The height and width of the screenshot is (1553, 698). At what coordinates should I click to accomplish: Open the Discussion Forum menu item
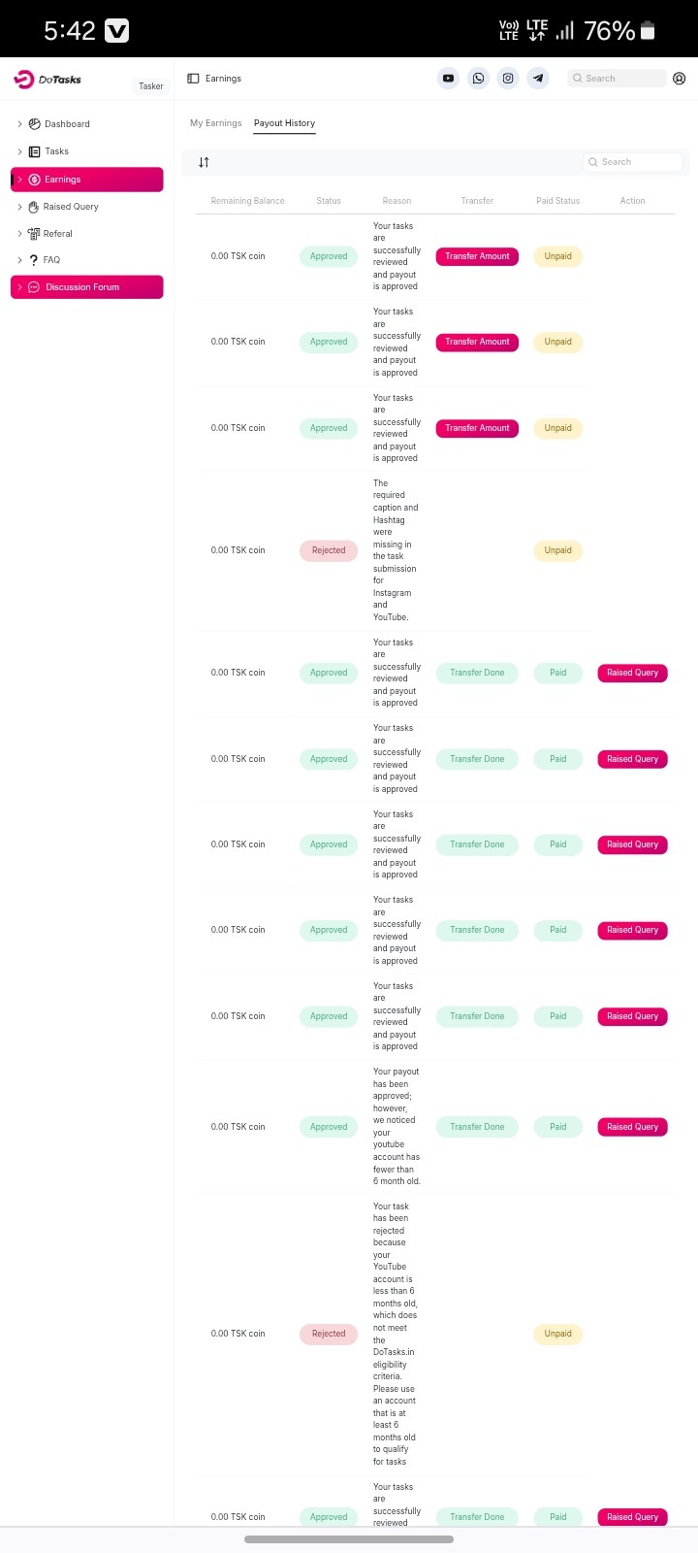pyautogui.click(x=86, y=287)
